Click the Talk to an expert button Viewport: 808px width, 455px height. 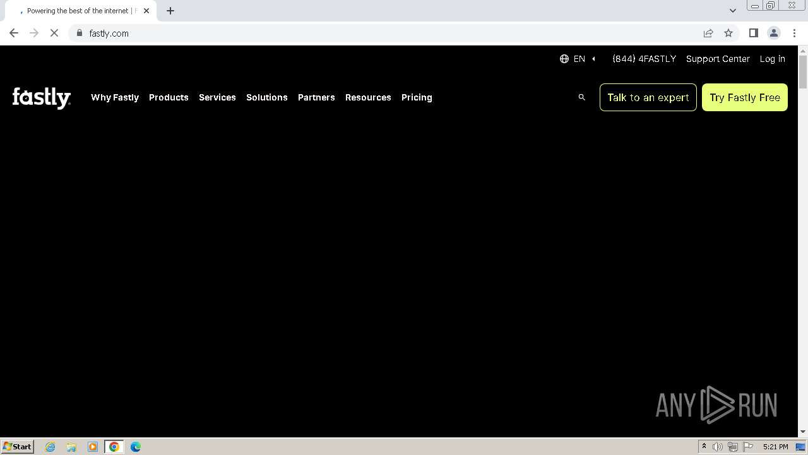(x=648, y=97)
